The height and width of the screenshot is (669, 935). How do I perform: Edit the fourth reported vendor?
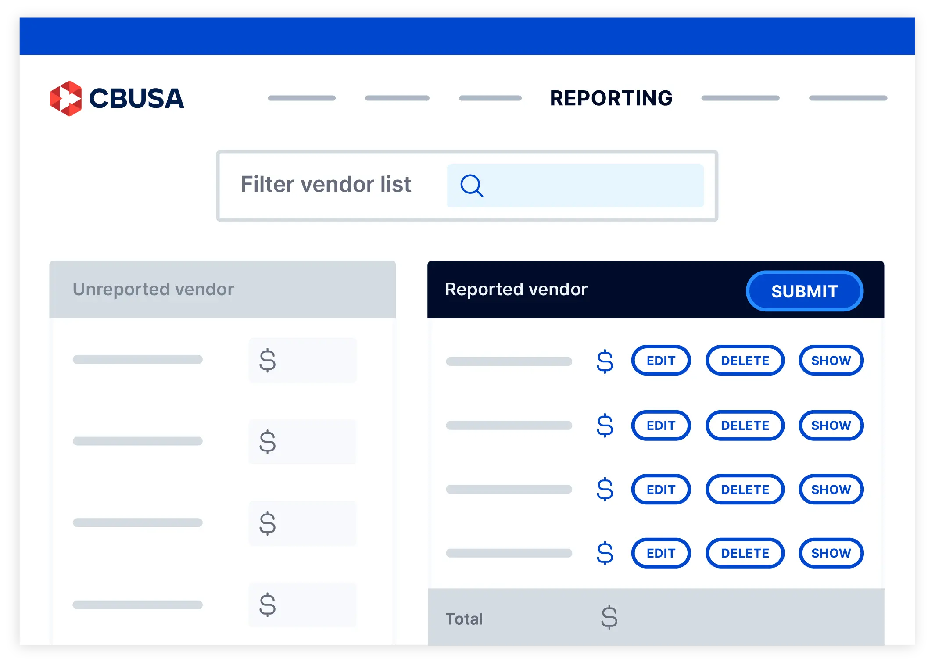click(x=661, y=553)
